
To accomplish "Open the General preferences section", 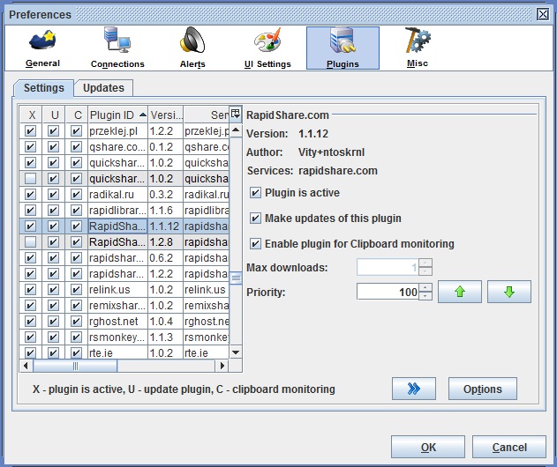I will pyautogui.click(x=42, y=48).
